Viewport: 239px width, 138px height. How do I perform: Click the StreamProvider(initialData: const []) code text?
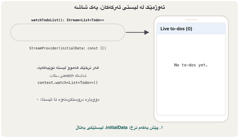pyautogui.click(x=67, y=48)
